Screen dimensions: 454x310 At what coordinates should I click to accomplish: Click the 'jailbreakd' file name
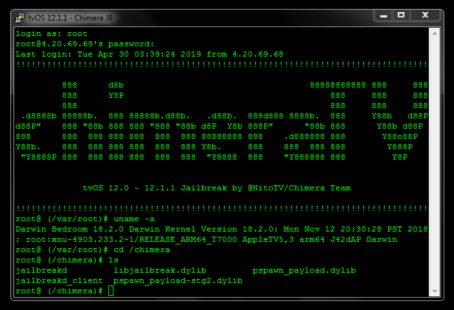point(41,271)
